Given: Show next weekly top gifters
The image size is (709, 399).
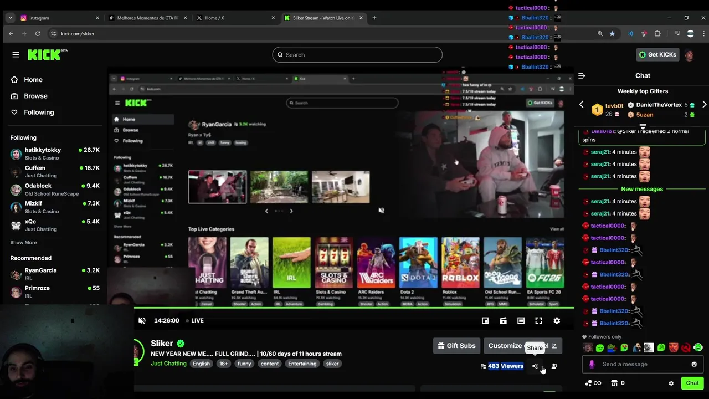Looking at the screenshot, I should click(704, 104).
